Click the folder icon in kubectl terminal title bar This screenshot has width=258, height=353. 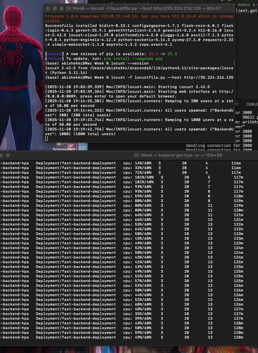coord(137,155)
